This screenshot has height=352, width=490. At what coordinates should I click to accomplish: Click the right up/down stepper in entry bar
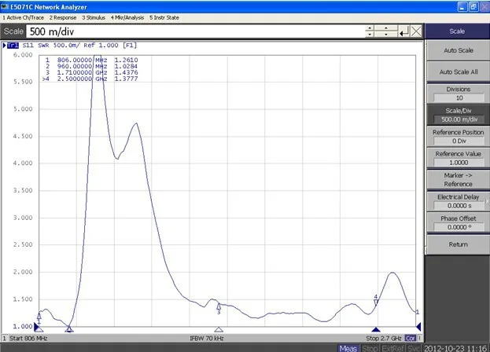click(x=386, y=31)
